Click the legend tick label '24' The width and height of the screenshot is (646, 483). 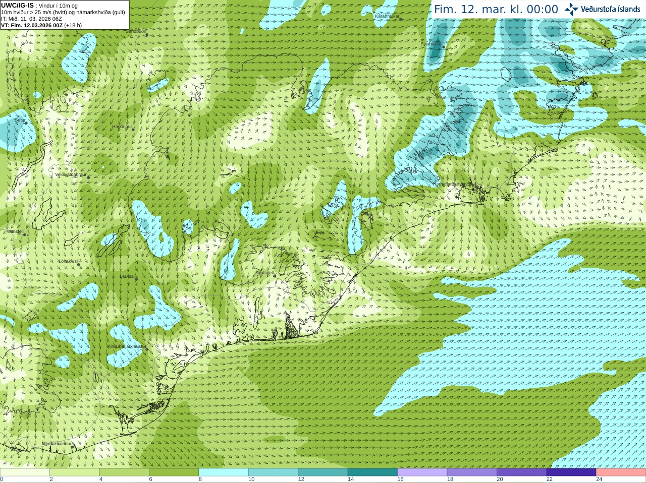pos(599,479)
